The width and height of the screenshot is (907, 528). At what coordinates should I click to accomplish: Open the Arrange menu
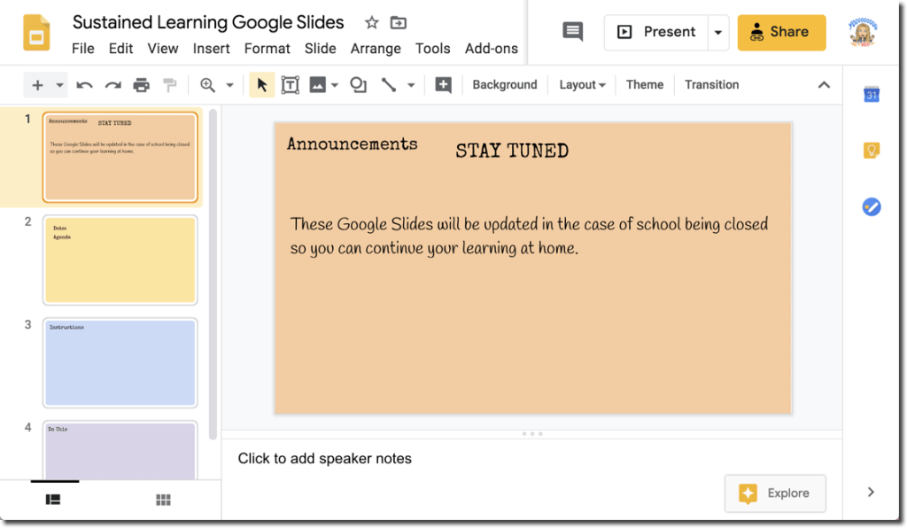376,49
